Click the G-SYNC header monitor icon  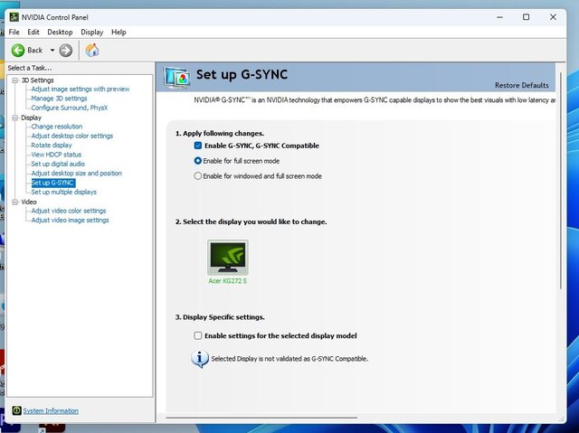pos(177,78)
